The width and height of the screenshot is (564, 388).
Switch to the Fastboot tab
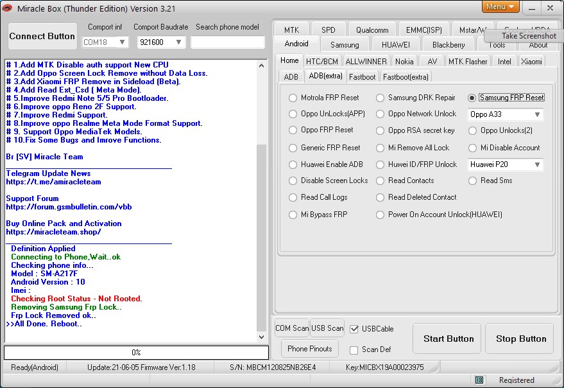point(363,77)
